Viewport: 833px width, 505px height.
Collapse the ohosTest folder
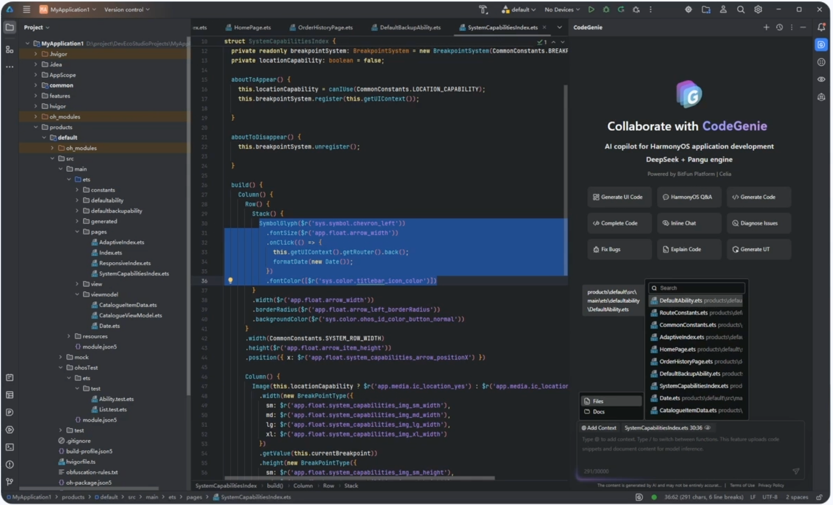click(x=60, y=368)
